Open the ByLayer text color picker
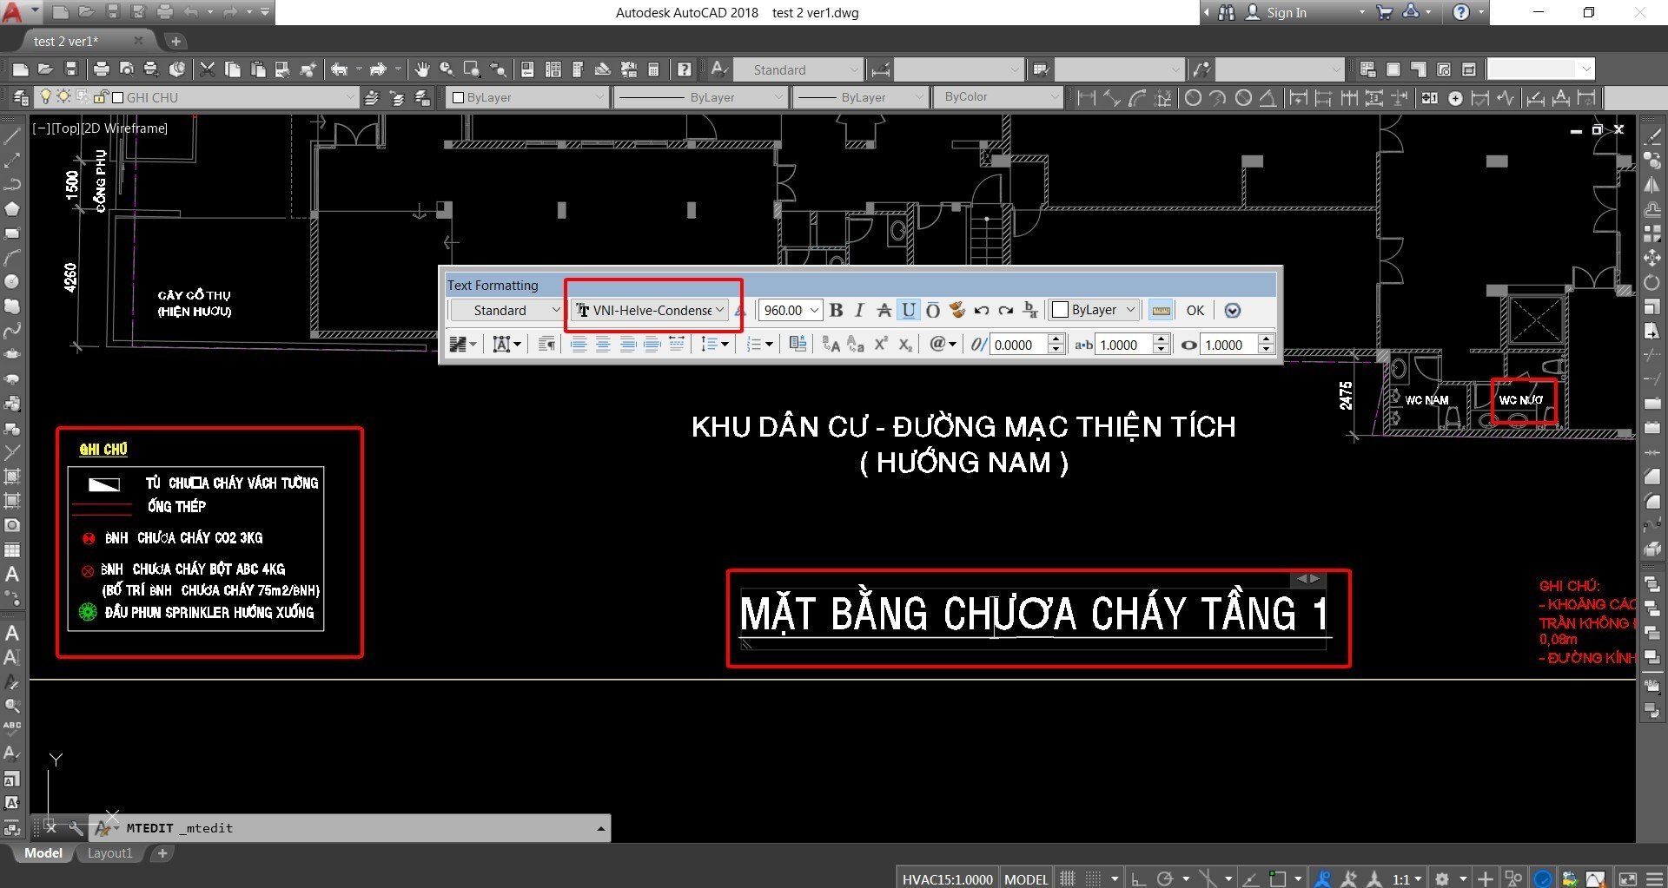Screen dimensions: 1668x888 [1095, 310]
